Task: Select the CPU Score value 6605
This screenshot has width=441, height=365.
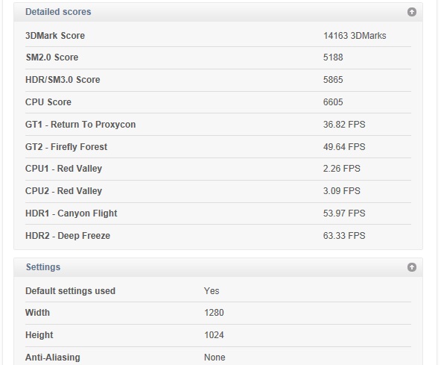Action: pos(333,102)
